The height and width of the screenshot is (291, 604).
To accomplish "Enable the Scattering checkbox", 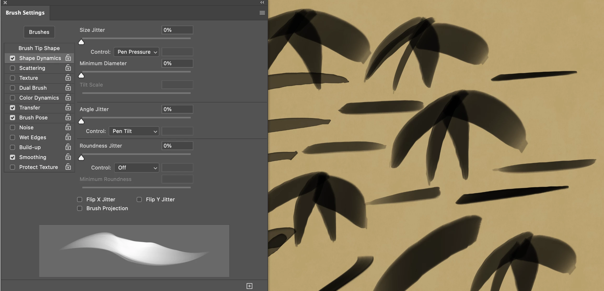I will click(x=12, y=68).
